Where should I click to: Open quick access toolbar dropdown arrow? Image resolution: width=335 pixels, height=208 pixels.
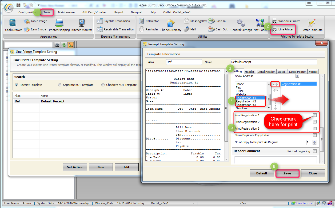38,5
